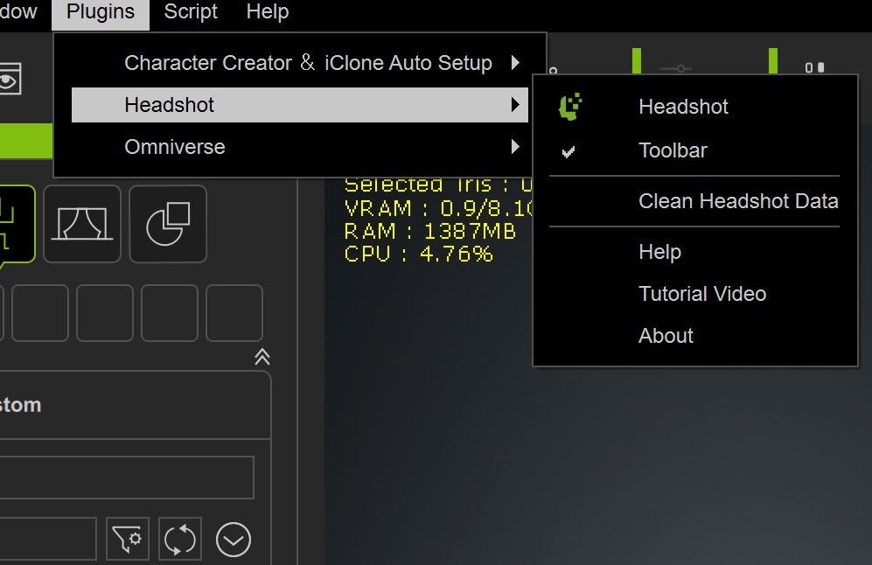
Task: Open the Plugins menu
Action: (x=101, y=12)
